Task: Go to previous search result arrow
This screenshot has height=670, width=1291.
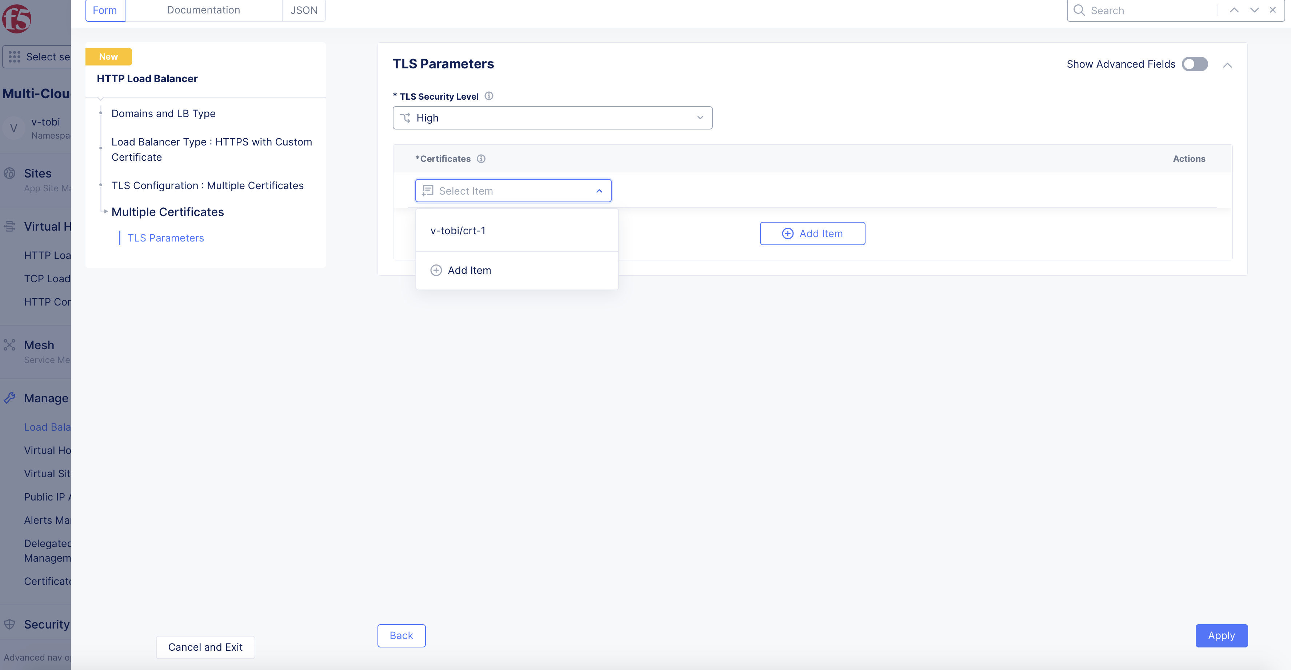Action: click(x=1234, y=10)
